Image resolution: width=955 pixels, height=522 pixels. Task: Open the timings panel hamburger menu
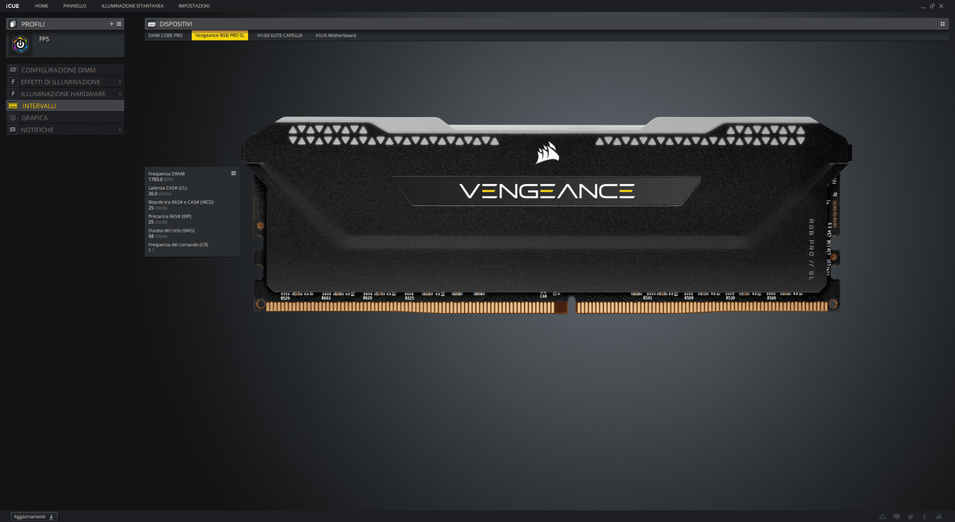(233, 173)
